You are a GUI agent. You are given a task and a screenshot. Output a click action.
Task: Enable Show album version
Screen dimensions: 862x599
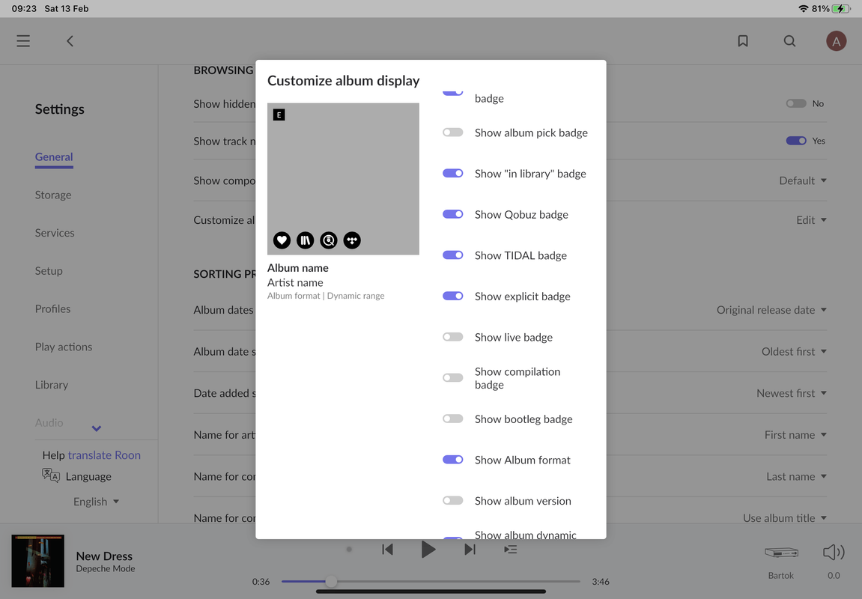[x=453, y=501]
